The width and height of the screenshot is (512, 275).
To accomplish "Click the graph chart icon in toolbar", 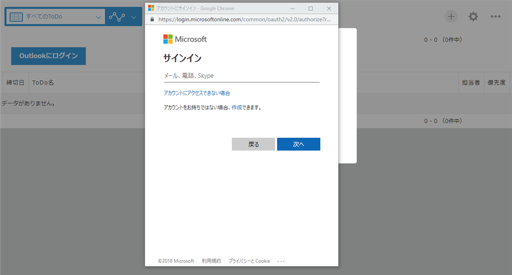I will 117,17.
